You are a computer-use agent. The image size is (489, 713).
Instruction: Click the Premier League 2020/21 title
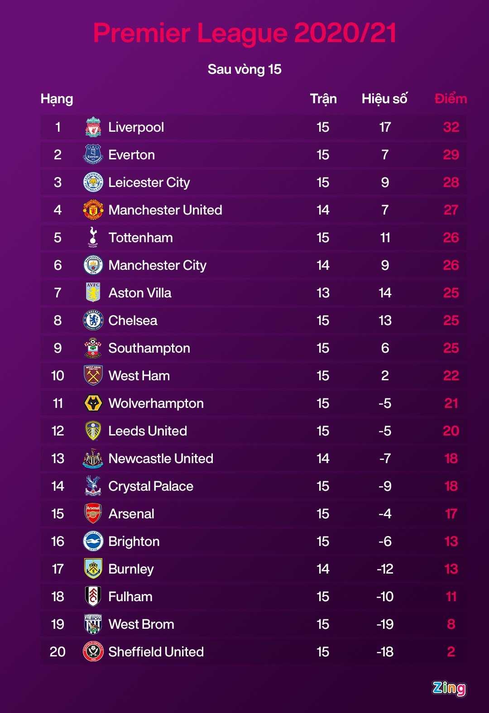click(244, 33)
